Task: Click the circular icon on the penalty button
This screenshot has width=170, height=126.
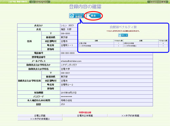Action: pos(71,16)
